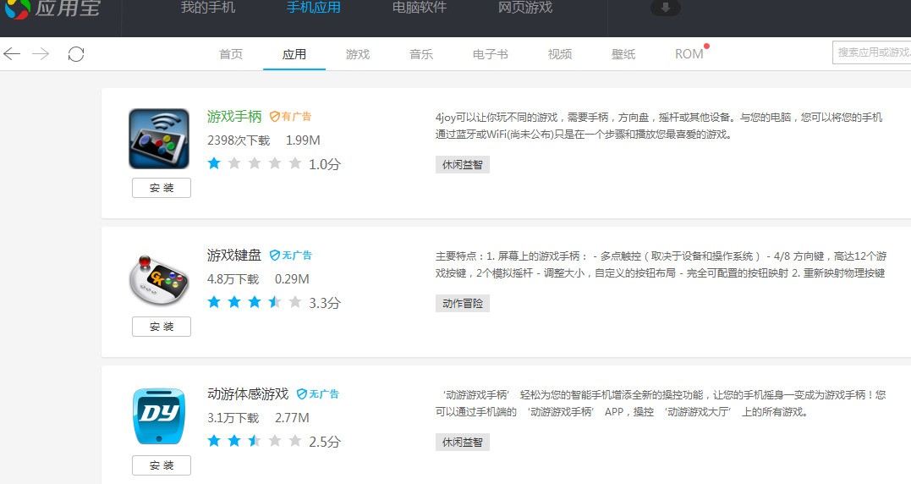
Task: Click the 4.8万下载 count text
Action: click(x=233, y=279)
